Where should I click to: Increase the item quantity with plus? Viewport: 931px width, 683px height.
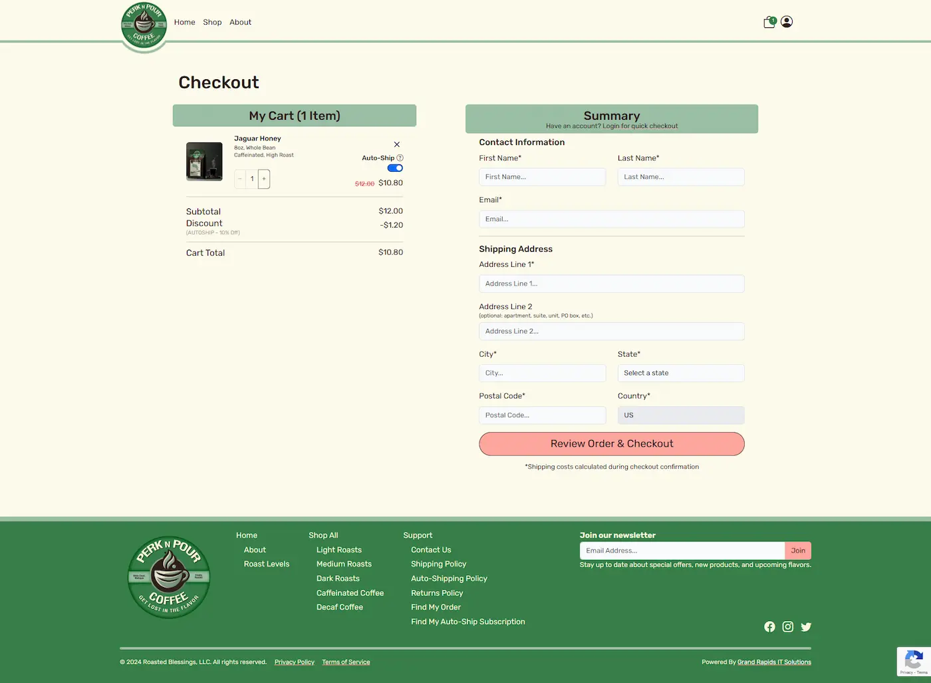pos(264,179)
